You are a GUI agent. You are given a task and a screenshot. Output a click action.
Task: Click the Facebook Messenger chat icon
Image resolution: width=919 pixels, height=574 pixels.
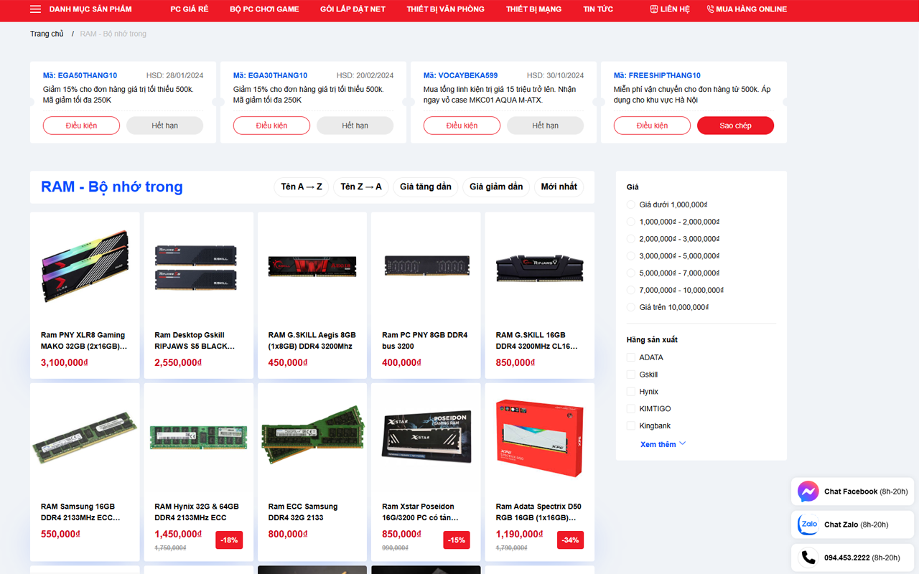(808, 491)
